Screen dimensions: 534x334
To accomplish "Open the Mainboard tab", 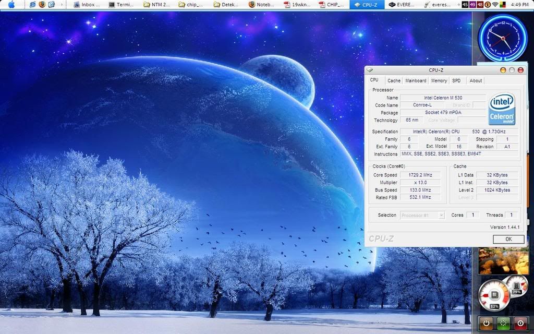I will click(416, 81).
